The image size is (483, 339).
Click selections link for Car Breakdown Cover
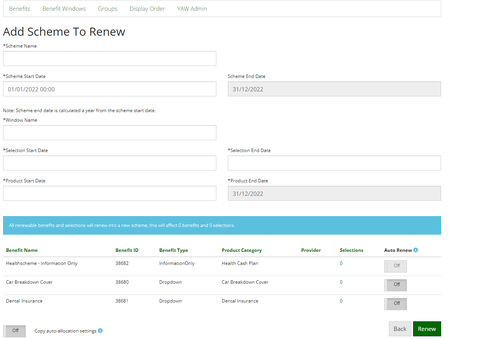click(341, 282)
